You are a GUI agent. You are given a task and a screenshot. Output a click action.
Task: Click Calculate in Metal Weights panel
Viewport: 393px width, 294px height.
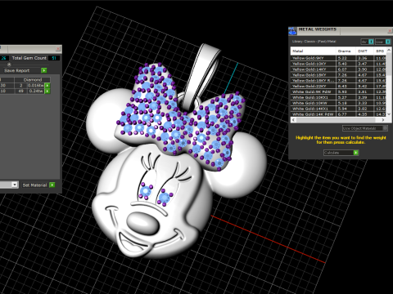341,153
